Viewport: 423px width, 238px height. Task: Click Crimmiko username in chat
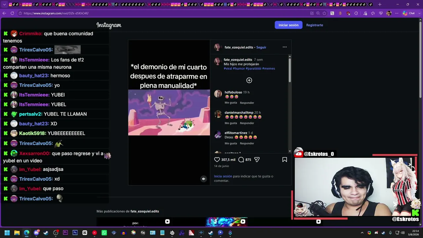(x=31, y=34)
